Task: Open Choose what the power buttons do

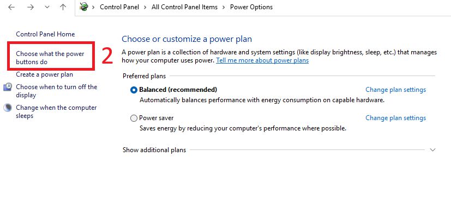Action: 50,58
